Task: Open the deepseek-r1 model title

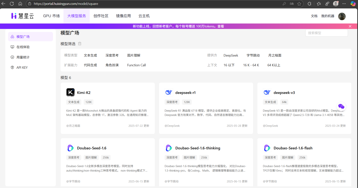Action: tap(186, 93)
